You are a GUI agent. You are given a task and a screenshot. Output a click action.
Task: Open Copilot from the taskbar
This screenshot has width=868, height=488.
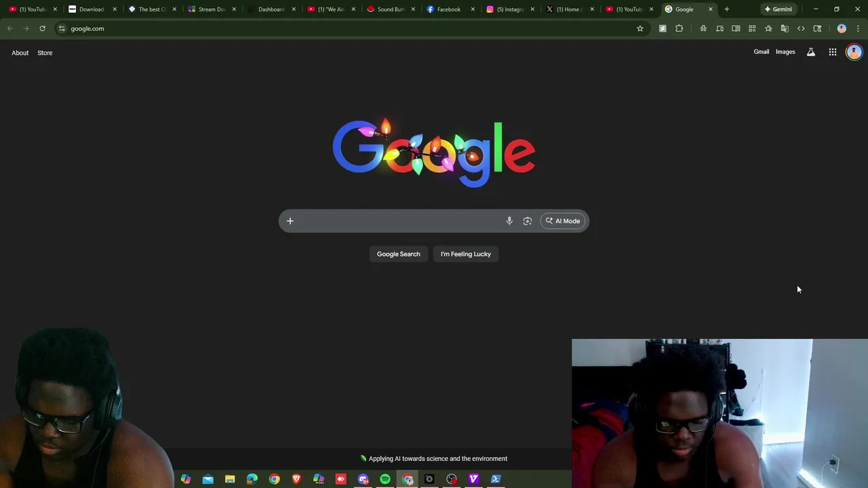point(185,479)
